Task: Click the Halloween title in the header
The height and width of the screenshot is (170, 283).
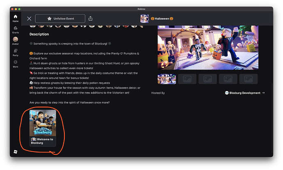Action: click(162, 18)
